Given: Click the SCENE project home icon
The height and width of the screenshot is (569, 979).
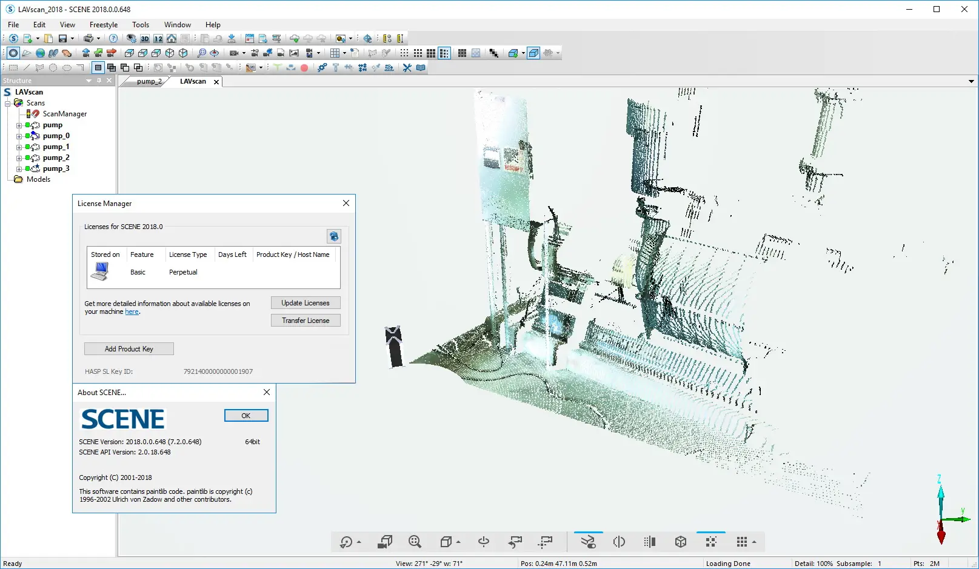Looking at the screenshot, I should click(x=13, y=38).
